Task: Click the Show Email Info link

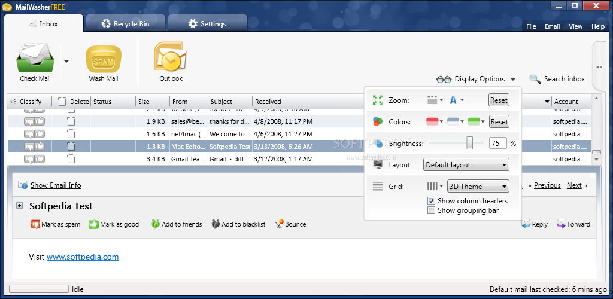Action: click(x=56, y=185)
